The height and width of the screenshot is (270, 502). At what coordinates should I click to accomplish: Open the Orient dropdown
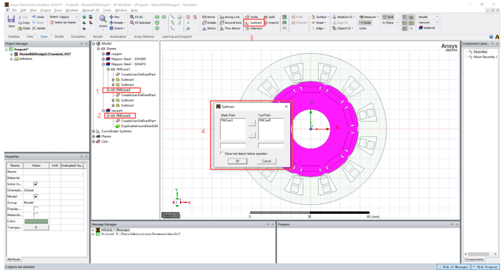click(x=124, y=29)
